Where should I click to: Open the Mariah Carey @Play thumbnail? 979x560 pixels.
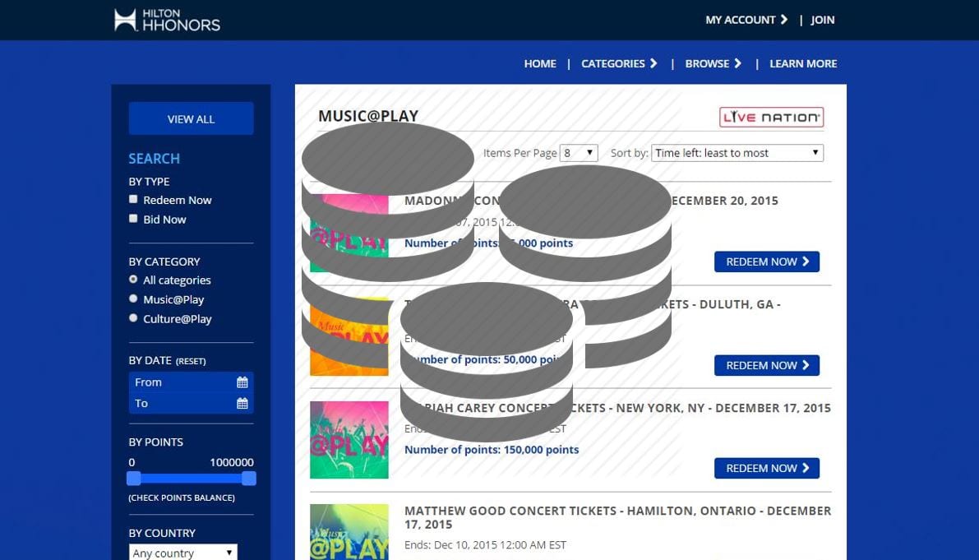click(349, 440)
